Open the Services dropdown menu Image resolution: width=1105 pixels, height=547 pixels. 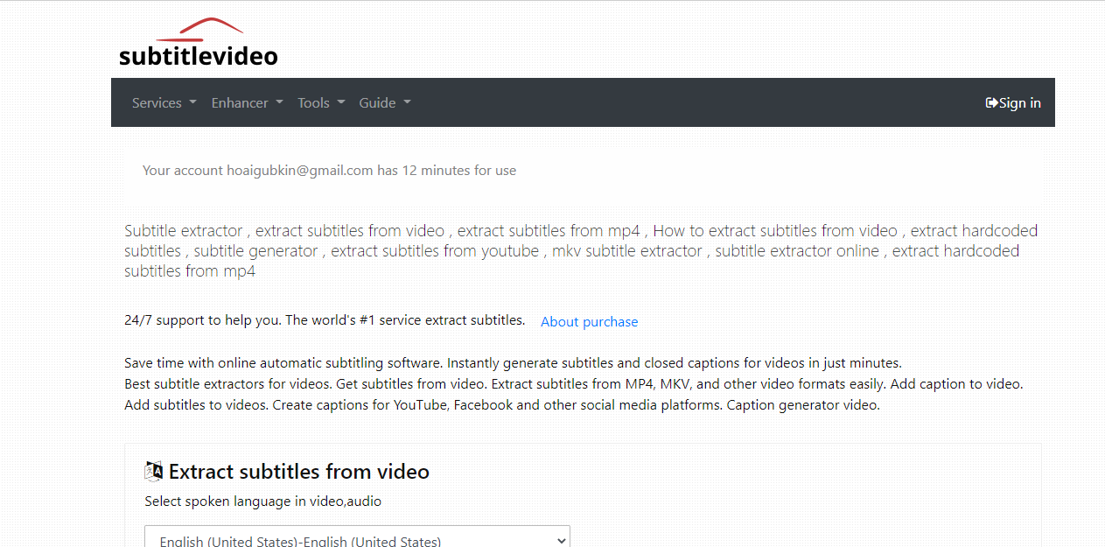click(163, 102)
